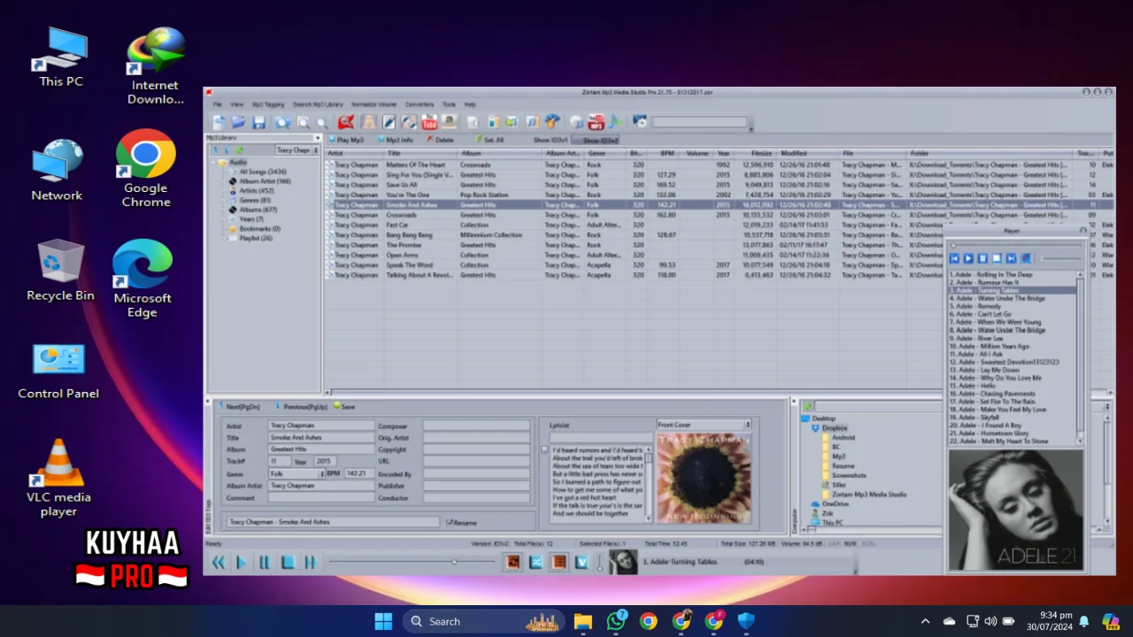
Task: Click the Play button in bottom player bar
Action: 241,562
